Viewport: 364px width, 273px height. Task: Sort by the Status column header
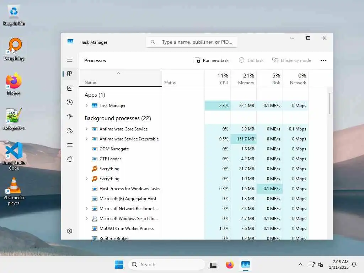(x=183, y=78)
